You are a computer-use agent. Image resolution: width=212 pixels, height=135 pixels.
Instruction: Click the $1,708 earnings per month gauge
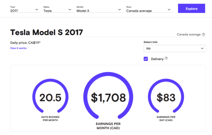(x=108, y=96)
